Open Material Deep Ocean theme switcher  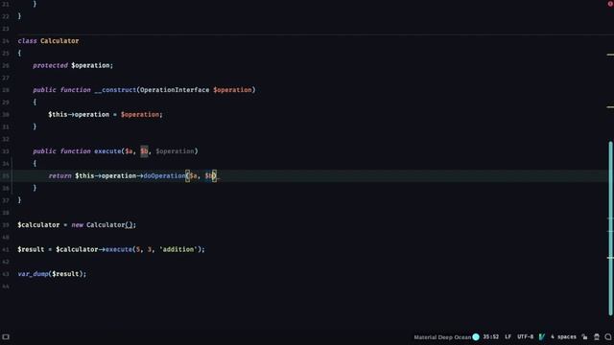tap(442, 337)
